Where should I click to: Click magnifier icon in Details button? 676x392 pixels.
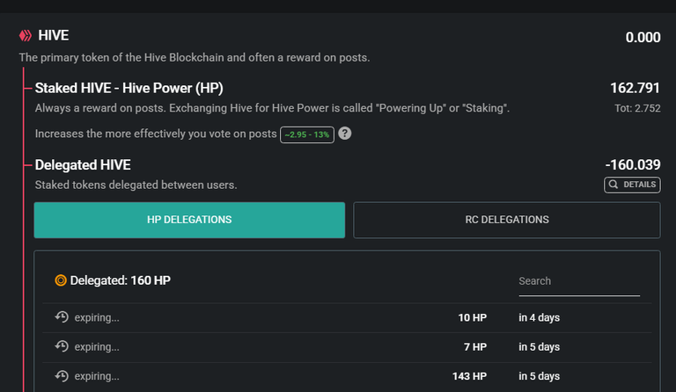click(613, 185)
